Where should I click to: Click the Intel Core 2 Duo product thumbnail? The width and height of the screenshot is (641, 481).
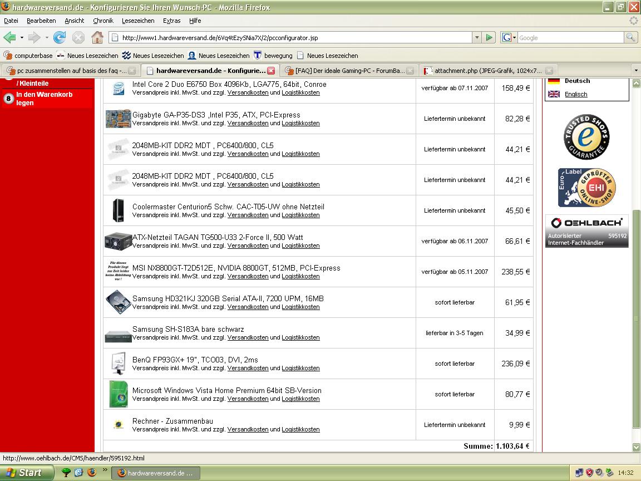tap(118, 88)
